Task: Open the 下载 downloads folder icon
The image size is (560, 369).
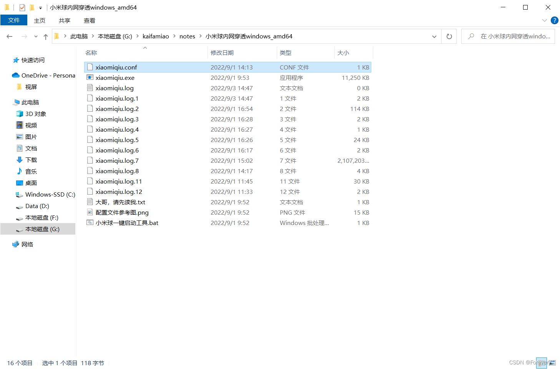Action: coord(20,160)
